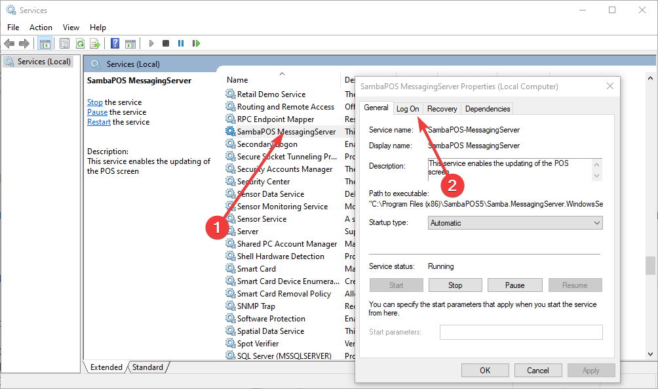Click the Description box scroll-down arrow
The width and height of the screenshot is (658, 389).
click(597, 176)
